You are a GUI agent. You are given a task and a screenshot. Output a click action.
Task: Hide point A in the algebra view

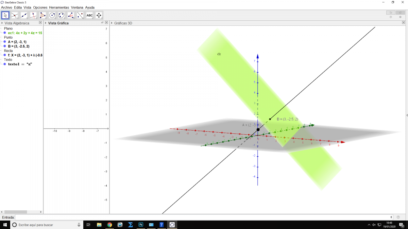click(x=5, y=42)
